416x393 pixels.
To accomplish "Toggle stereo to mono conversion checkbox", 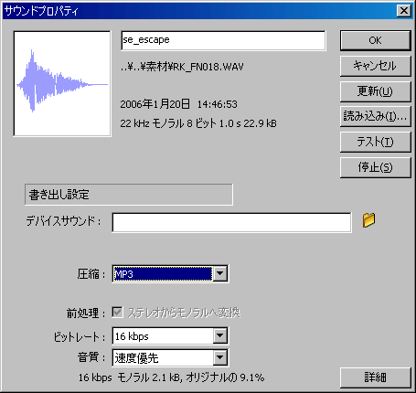I will (x=117, y=313).
